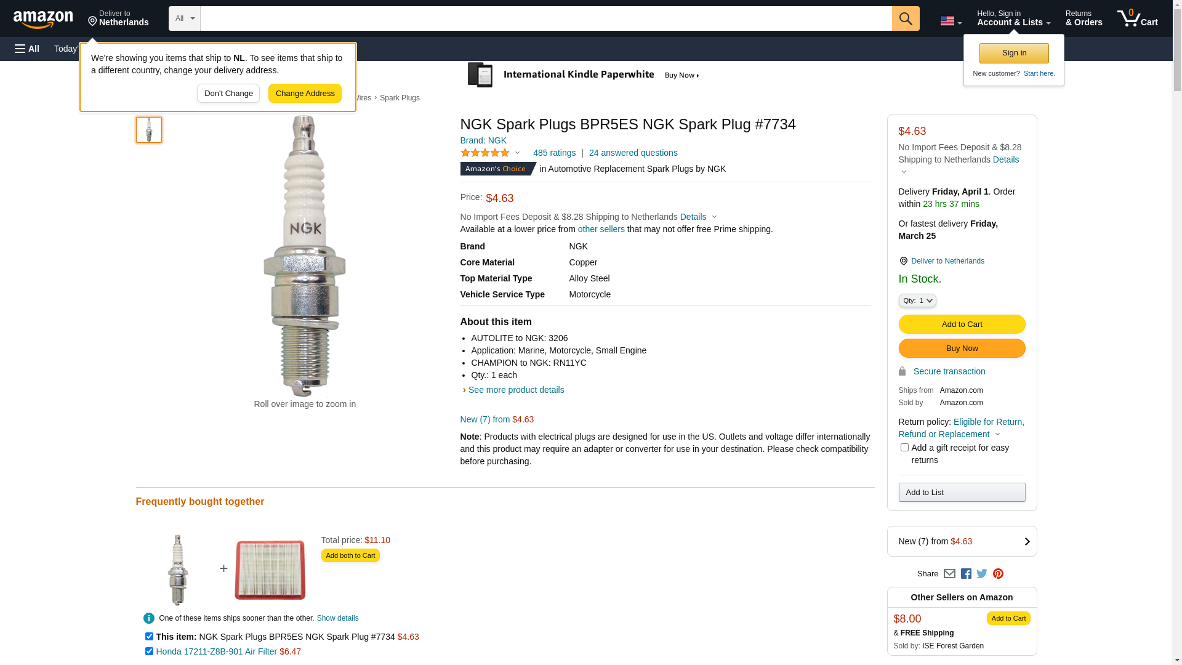Screen dimensions: 1182x665
Task: Open the country flag language selector
Action: tap(951, 21)
